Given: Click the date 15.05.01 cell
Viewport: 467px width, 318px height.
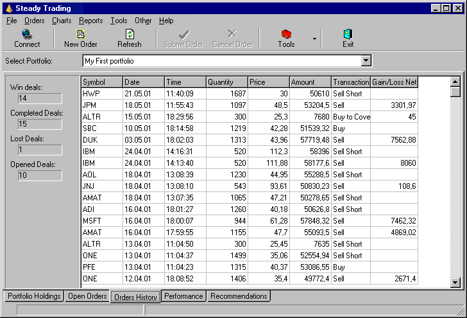Looking at the screenshot, I should tap(144, 117).
